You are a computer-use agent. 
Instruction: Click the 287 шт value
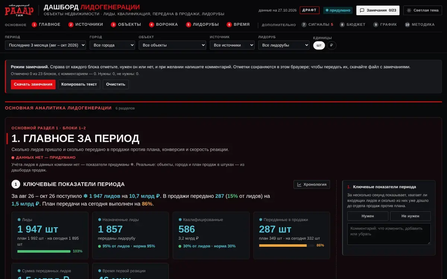click(x=275, y=229)
